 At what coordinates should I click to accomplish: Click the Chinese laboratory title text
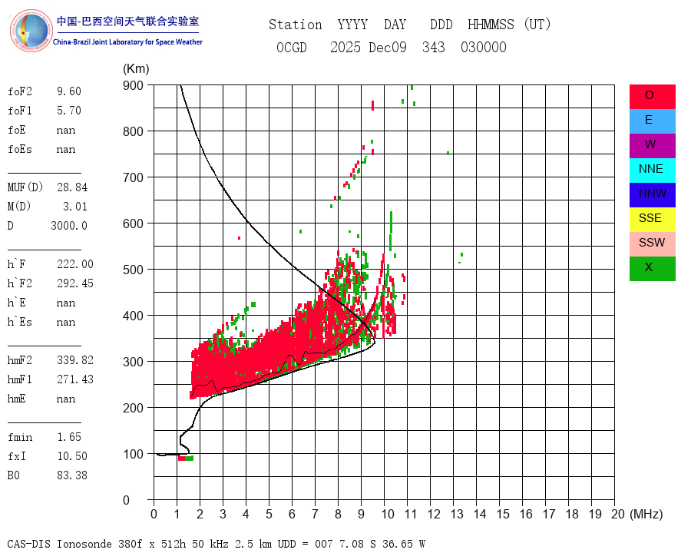[x=127, y=22]
